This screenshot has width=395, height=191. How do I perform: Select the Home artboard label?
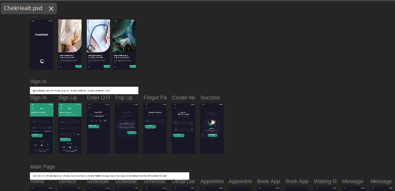[x=37, y=181]
